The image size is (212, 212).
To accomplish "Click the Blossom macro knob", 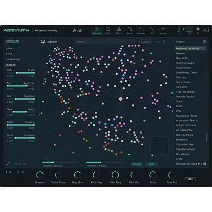I will 40,175.
